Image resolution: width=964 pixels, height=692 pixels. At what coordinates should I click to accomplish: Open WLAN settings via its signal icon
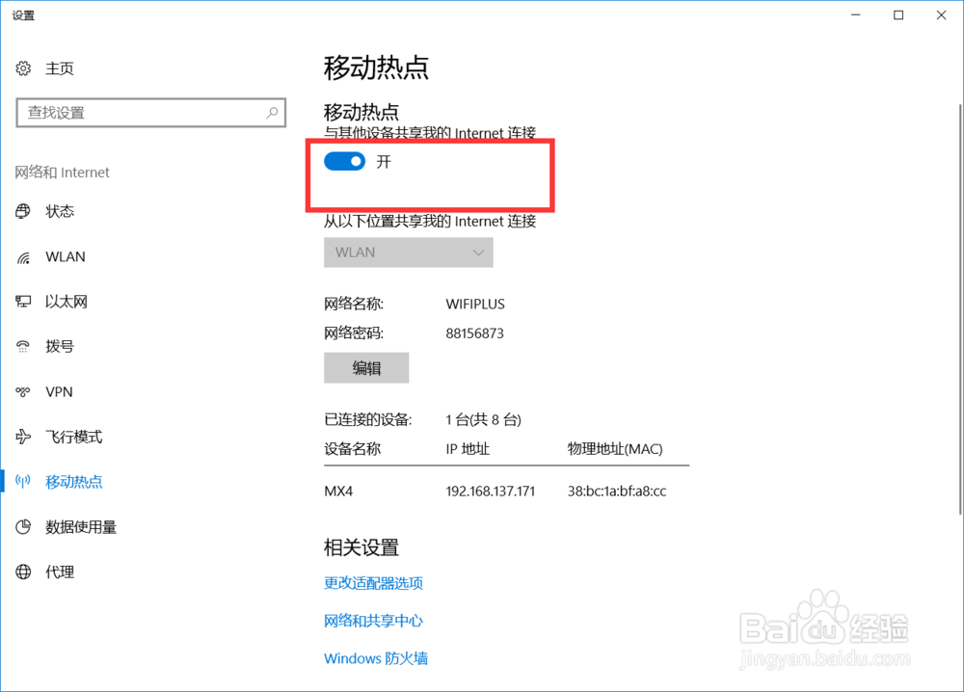(x=23, y=256)
